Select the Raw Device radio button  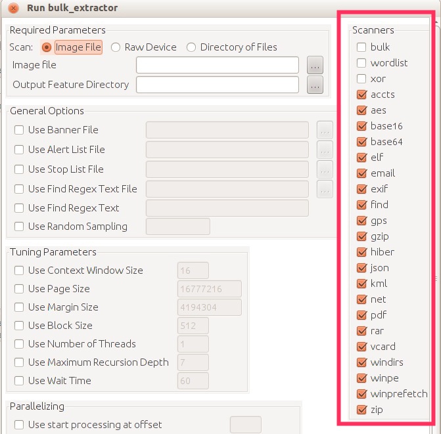coord(116,47)
